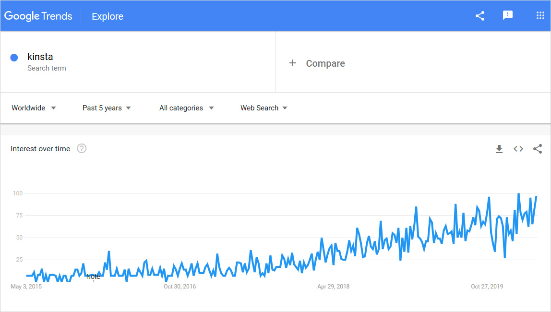Open the Past 5 years dropdown
The height and width of the screenshot is (312, 551).
coord(107,108)
